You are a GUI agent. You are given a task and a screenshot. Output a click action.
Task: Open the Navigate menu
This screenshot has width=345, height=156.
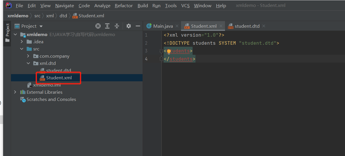tap(64, 6)
